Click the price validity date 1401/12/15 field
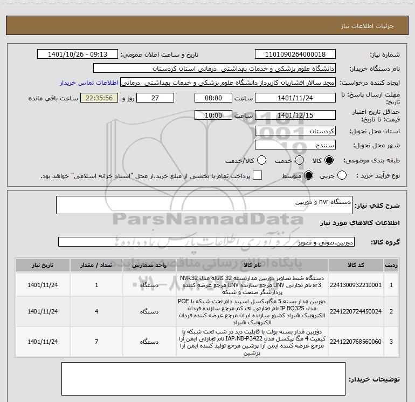The image size is (415, 402). coord(295,115)
